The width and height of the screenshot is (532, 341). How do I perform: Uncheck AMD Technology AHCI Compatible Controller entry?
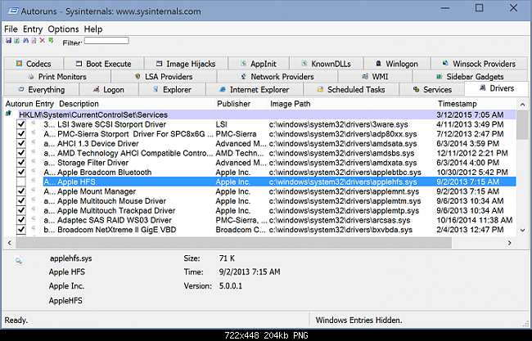[x=21, y=153]
